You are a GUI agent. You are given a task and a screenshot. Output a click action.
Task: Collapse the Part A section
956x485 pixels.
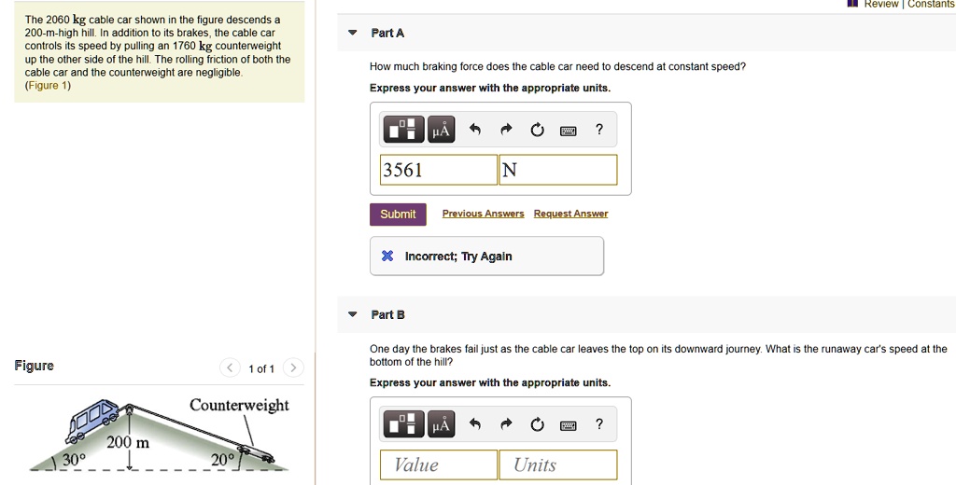pyautogui.click(x=352, y=34)
